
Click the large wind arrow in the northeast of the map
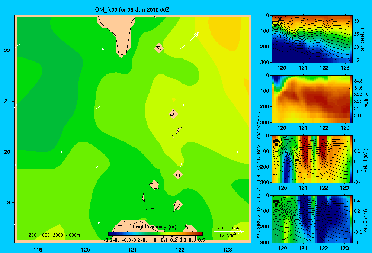click(x=189, y=40)
